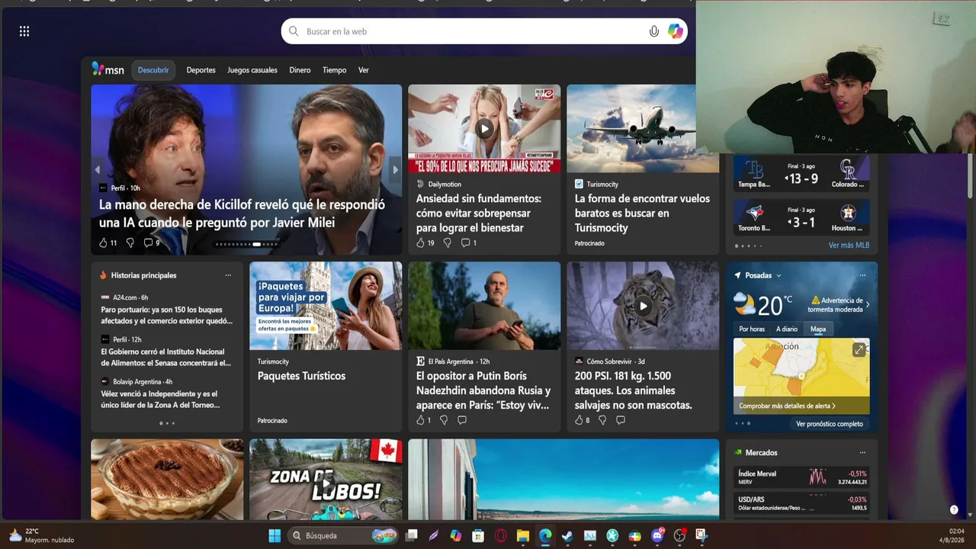Image resolution: width=976 pixels, height=549 pixels.
Task: Open comments on the Kicillof article
Action: (x=148, y=242)
